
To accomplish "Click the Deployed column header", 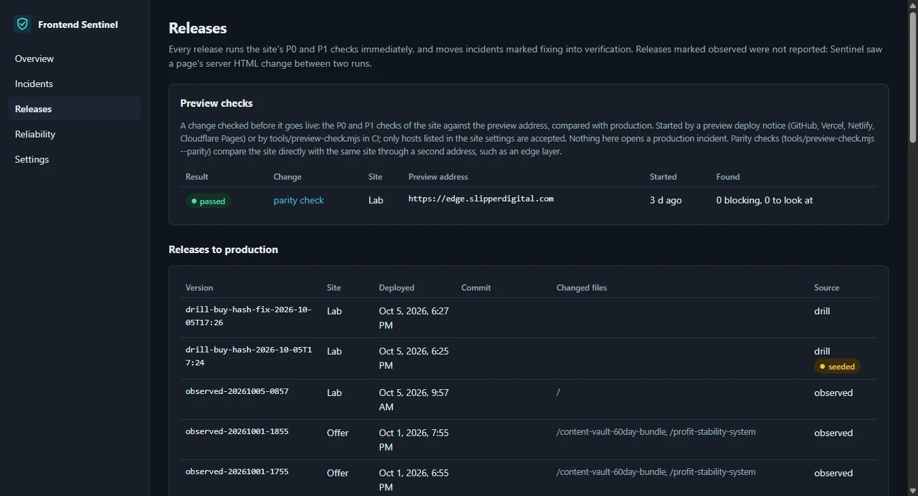I will pyautogui.click(x=396, y=288).
